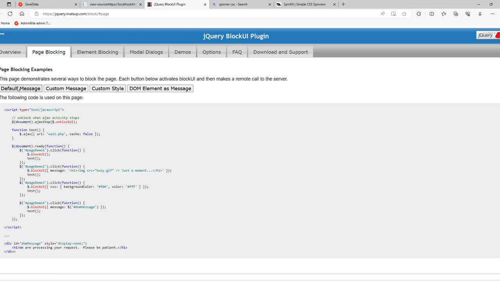Minimize the browser window
The height and width of the screenshot is (281, 500).
coord(479,4)
